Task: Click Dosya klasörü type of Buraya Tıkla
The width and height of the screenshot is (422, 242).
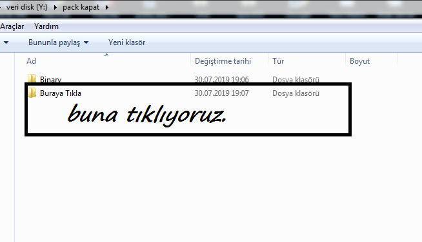Action: coord(296,93)
